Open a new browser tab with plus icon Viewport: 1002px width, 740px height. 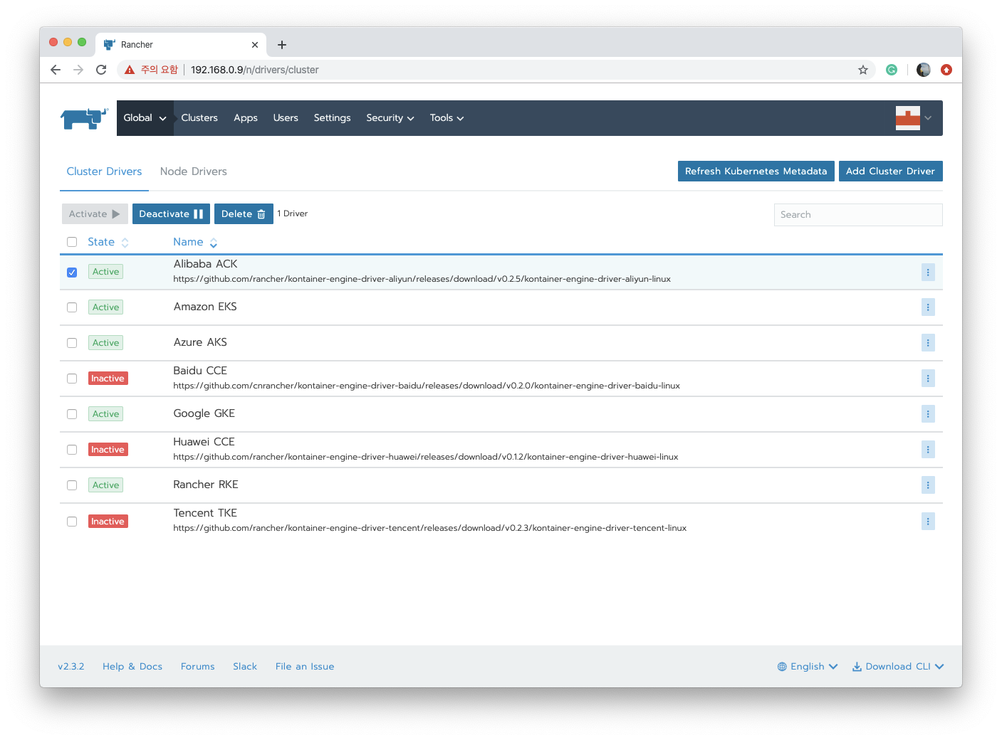[x=282, y=45]
